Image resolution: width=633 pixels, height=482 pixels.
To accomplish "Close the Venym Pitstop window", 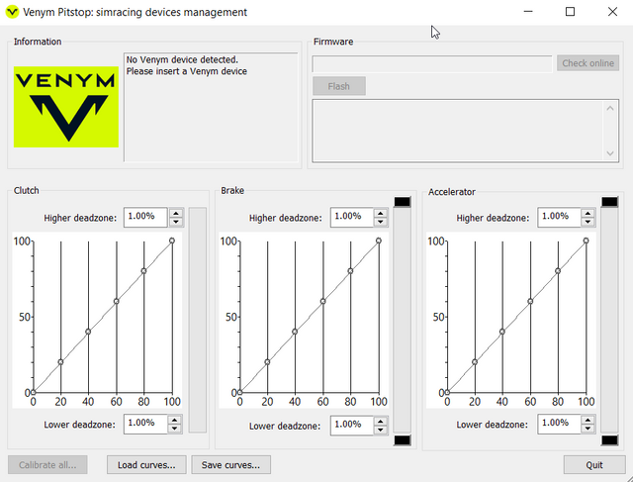I will coord(612,12).
